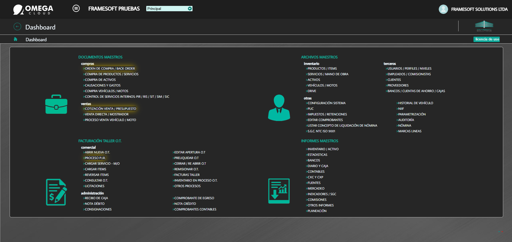
Task: Open Parametrización
Action: [412, 114]
